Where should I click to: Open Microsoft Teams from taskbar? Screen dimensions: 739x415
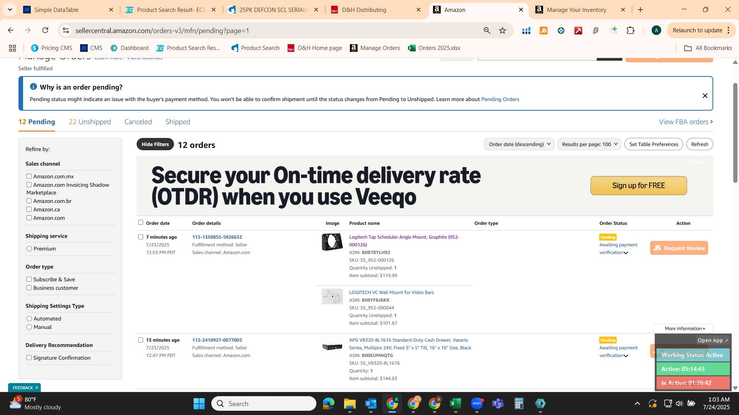pos(498,403)
